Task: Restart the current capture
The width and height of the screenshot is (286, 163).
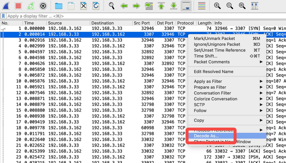Action: [x=30, y=6]
